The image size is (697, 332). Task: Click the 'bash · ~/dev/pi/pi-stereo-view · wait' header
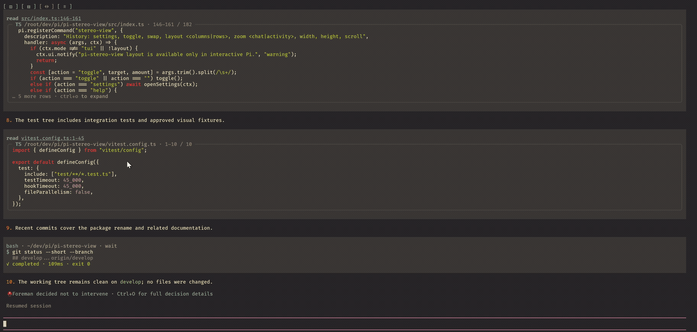tap(62, 246)
